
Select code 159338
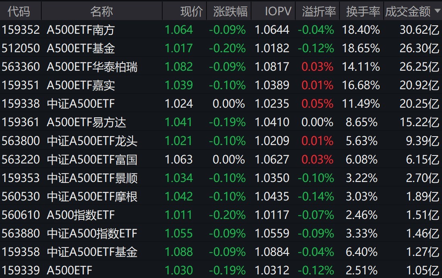20,104
